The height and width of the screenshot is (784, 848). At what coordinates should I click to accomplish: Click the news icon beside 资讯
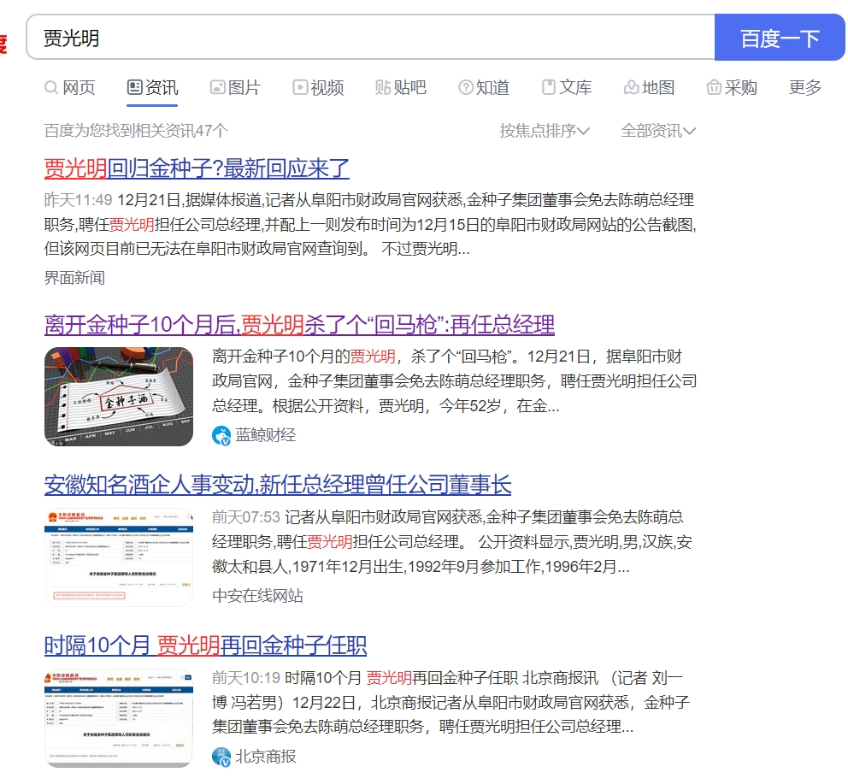[x=135, y=87]
